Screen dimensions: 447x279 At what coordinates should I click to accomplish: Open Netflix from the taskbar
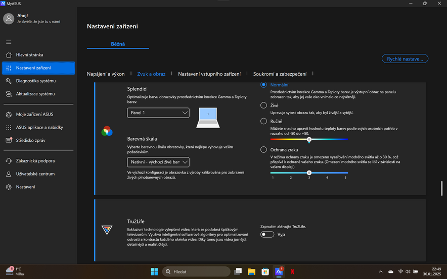coord(292,271)
